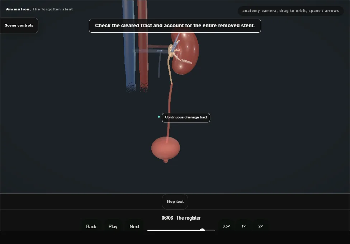Click the bladder in the 3D model
350x244 pixels.
tap(166, 149)
